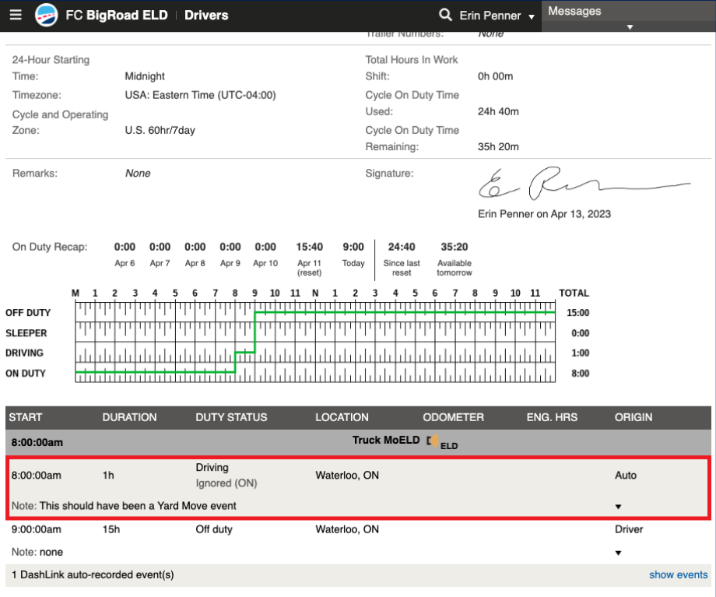
Task: Click the Yard Move note text
Action: tap(138, 506)
